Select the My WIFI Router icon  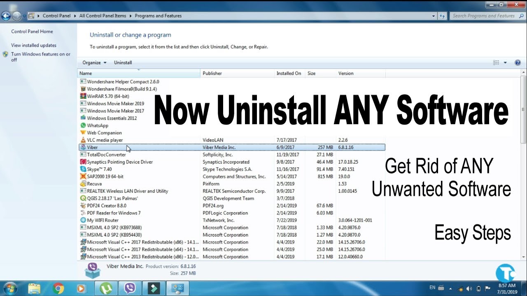pos(83,220)
